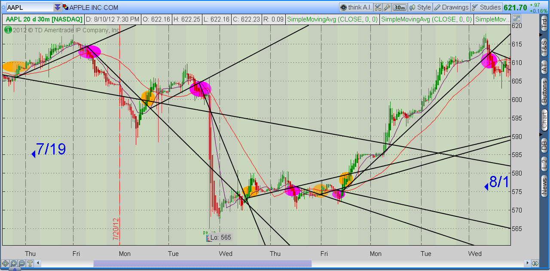Viewport: 550px width, 271px height.
Task: Expand the AAPL symbol dropdown arrow
Action: pyautogui.click(x=58, y=7)
